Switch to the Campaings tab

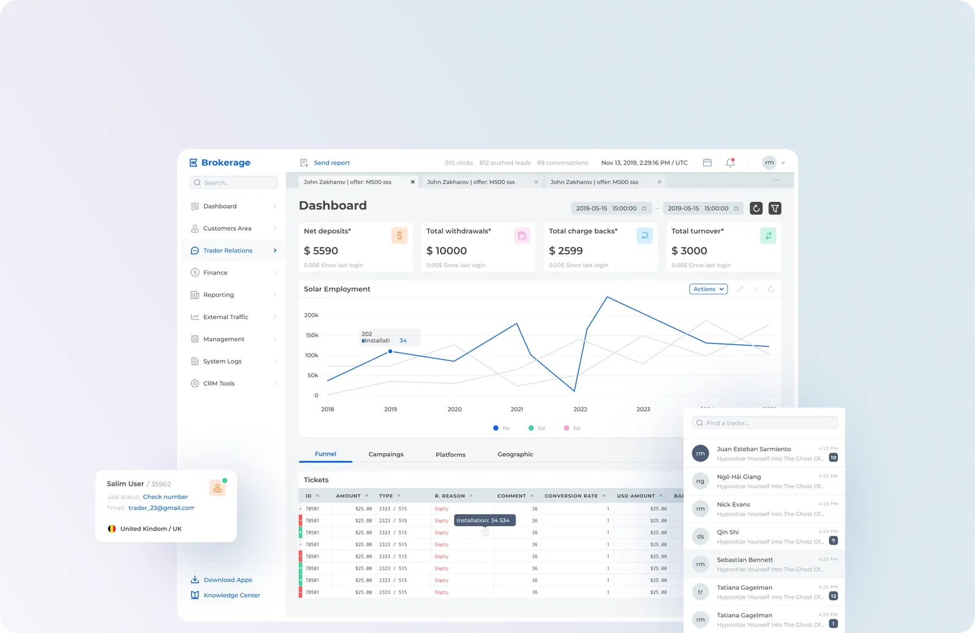point(386,454)
